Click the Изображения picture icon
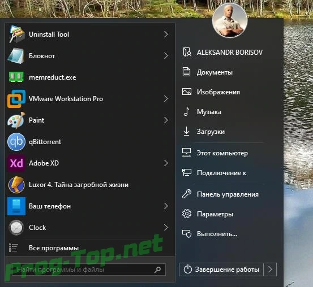 pyautogui.click(x=187, y=92)
